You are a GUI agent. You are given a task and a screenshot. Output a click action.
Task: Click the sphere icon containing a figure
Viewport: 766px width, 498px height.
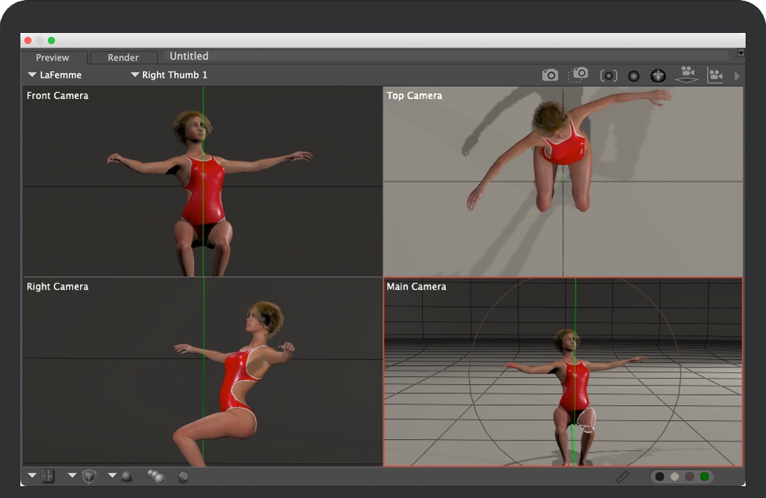point(658,76)
